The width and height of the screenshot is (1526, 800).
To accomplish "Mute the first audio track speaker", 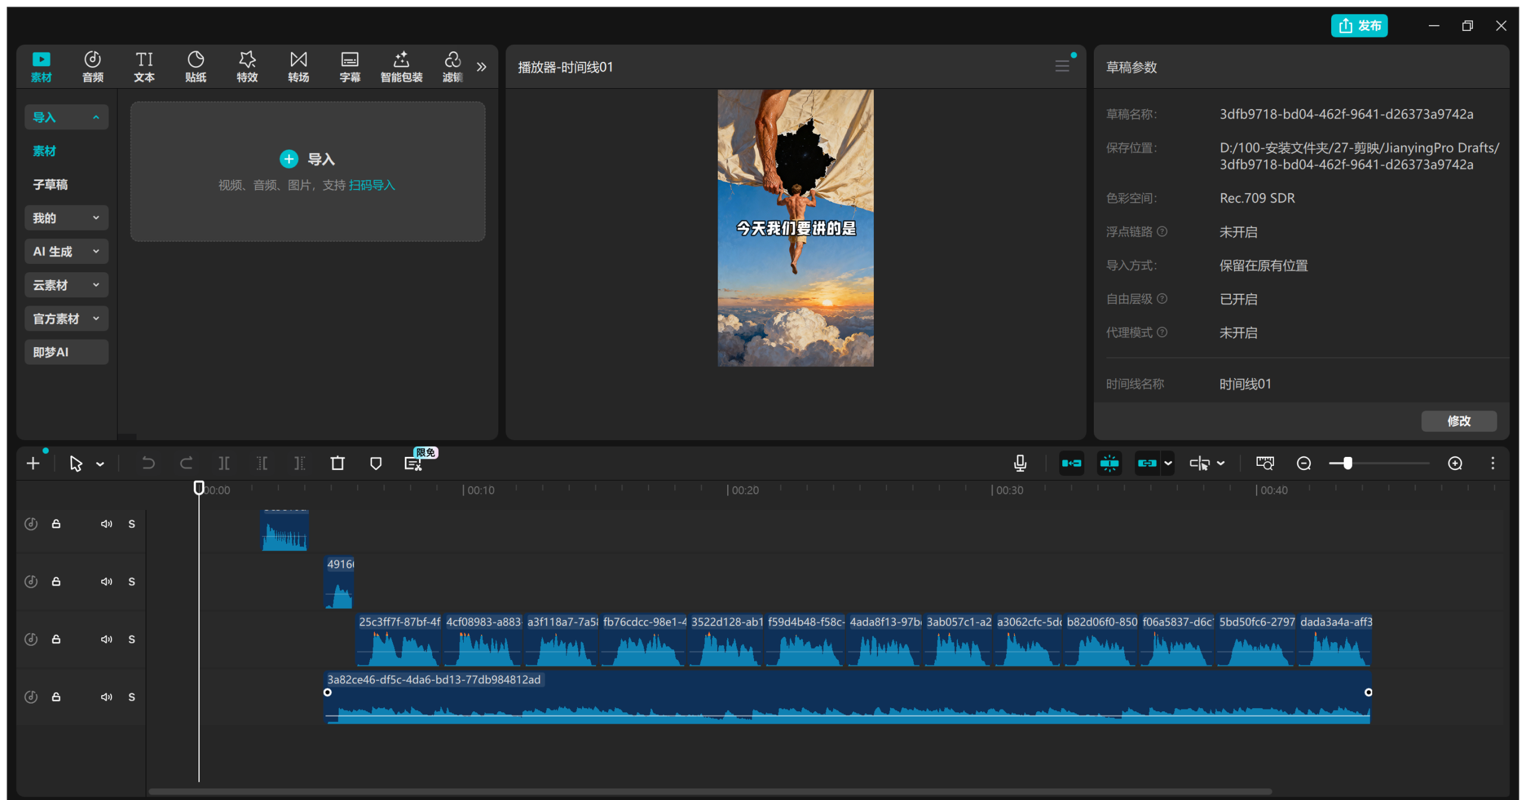I will [x=106, y=524].
